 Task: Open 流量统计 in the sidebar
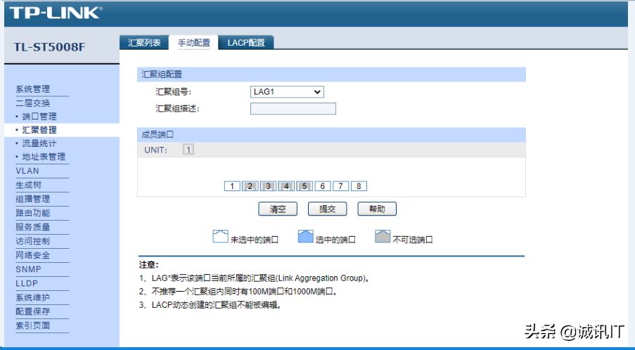tap(39, 143)
